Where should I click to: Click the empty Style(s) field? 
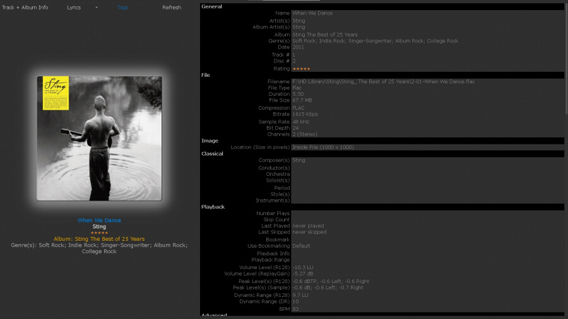pyautogui.click(x=428, y=194)
